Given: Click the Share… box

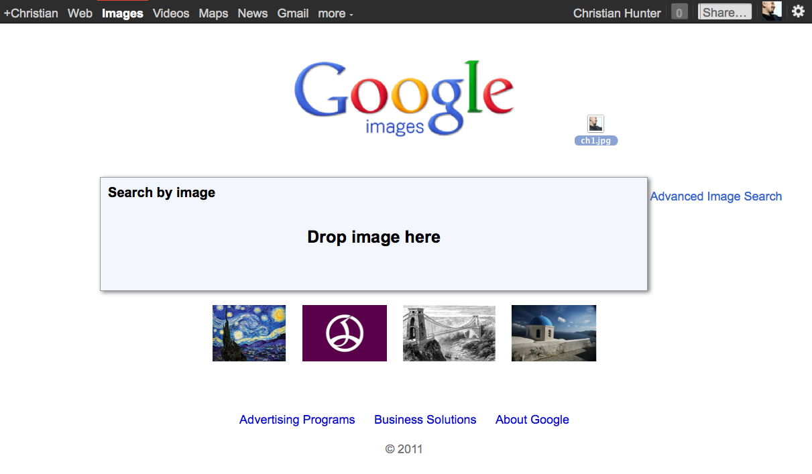Looking at the screenshot, I should point(725,12).
